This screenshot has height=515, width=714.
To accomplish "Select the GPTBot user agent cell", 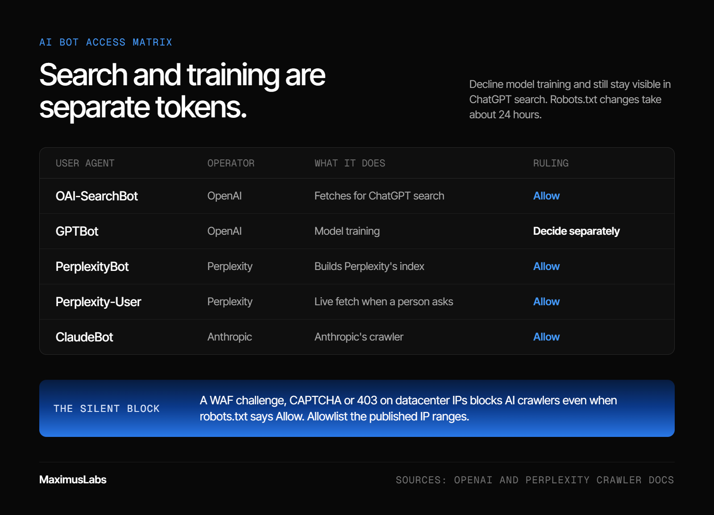I will click(x=77, y=231).
